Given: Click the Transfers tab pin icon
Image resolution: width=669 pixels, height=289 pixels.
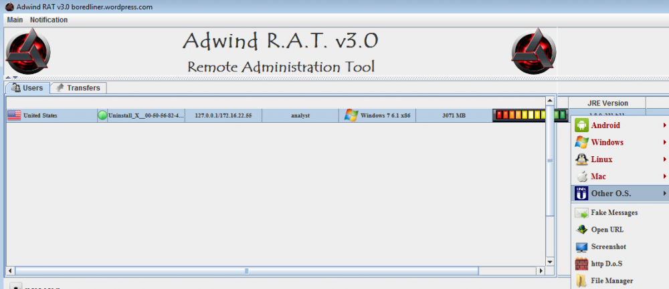Looking at the screenshot, I should click(60, 87).
